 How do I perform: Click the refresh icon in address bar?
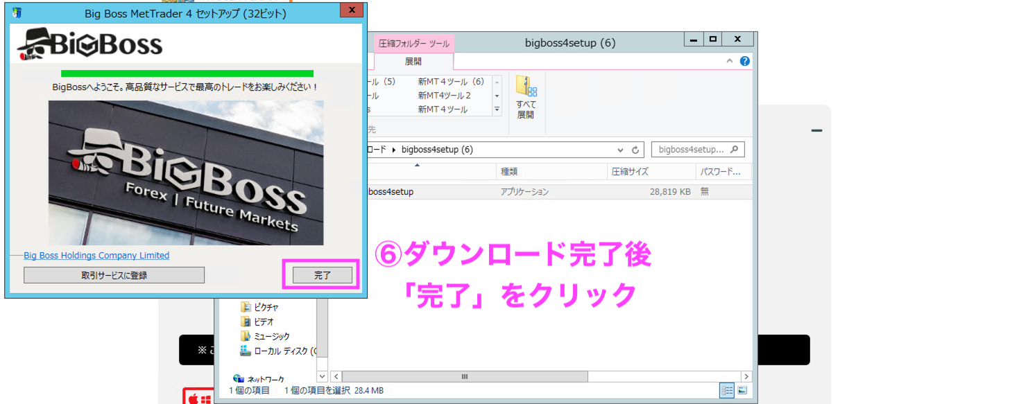pyautogui.click(x=635, y=150)
